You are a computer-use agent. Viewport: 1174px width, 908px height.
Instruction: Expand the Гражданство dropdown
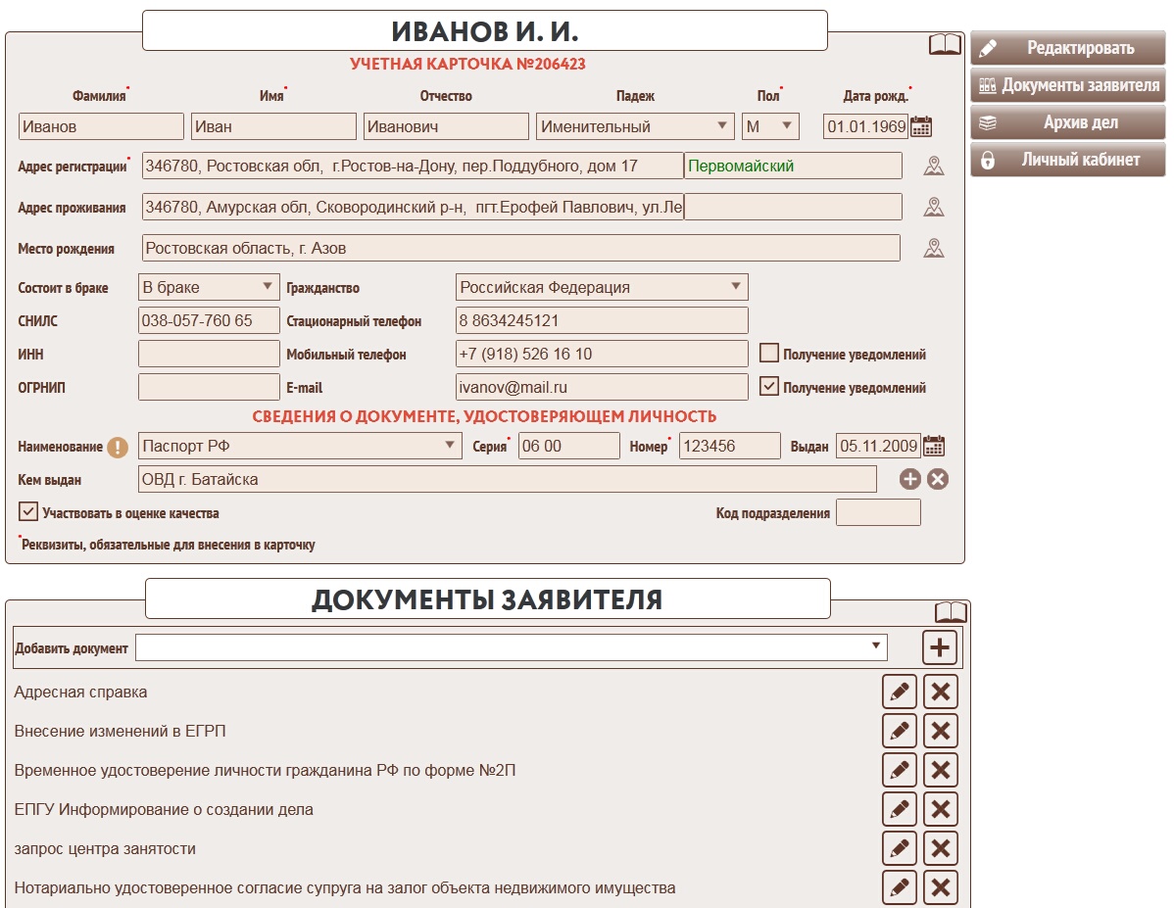click(602, 287)
